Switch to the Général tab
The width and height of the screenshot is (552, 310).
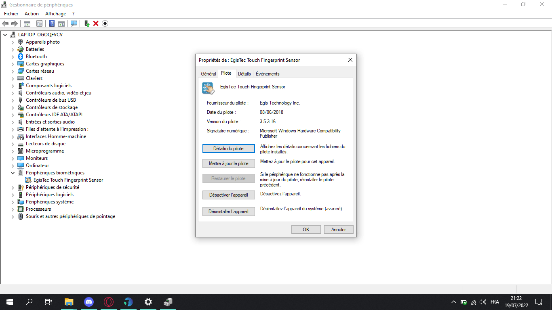(209, 74)
